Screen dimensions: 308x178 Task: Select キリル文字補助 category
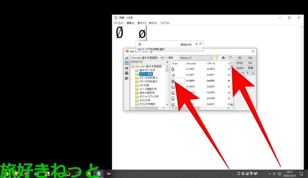[147, 104]
